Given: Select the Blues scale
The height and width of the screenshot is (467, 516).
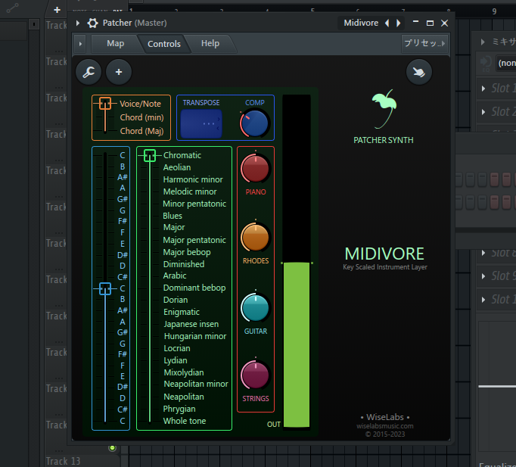Looking at the screenshot, I should [x=173, y=216].
